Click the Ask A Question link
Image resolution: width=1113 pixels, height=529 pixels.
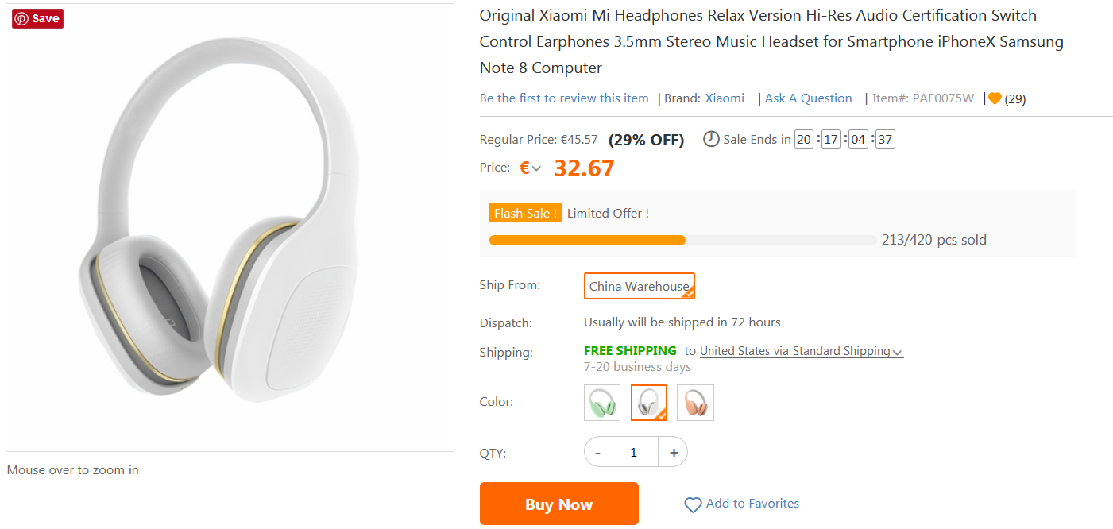(808, 98)
